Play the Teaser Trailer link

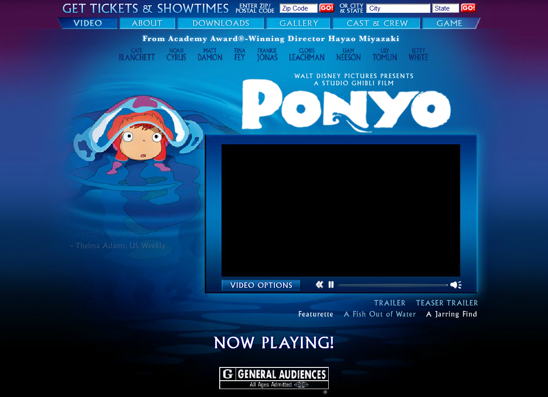point(447,303)
